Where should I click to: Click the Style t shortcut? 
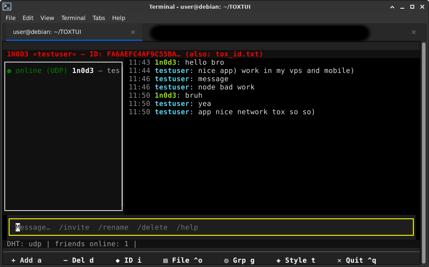pos(296,260)
